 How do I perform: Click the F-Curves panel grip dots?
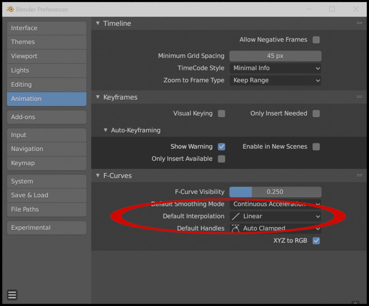(359, 175)
